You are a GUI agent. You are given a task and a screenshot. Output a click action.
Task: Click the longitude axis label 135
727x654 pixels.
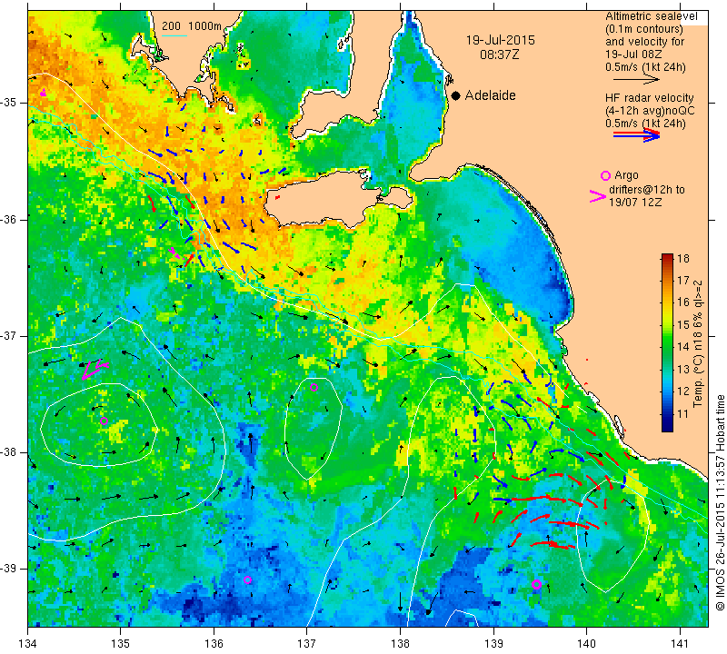click(121, 643)
